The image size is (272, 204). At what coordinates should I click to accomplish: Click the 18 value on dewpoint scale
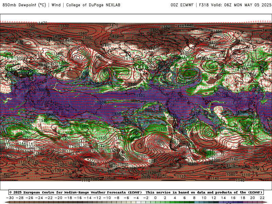coord(243,198)
